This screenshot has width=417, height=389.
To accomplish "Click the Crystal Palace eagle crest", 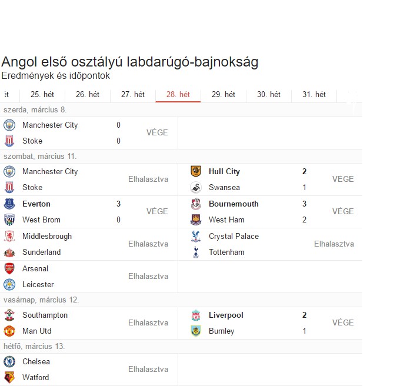I will click(196, 237).
